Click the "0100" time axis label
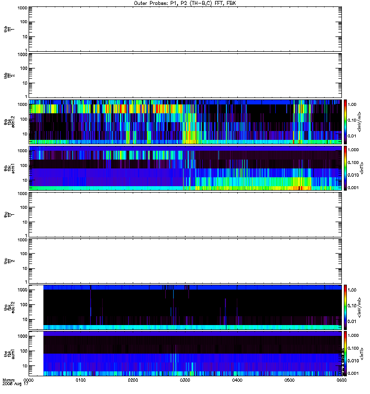 click(x=80, y=380)
